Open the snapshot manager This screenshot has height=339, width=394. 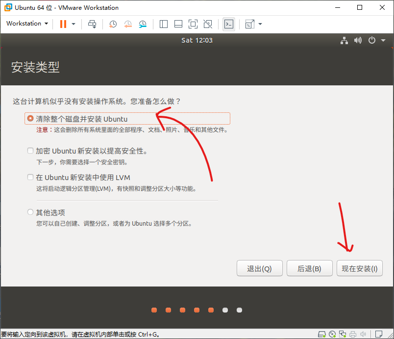coord(143,24)
